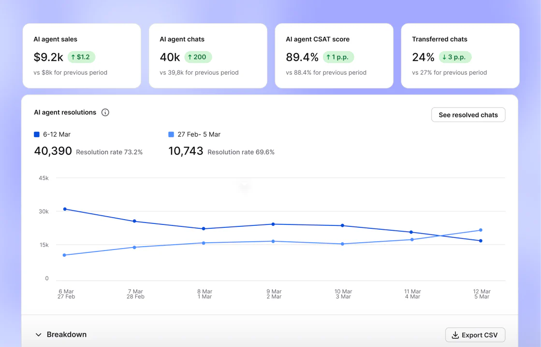Select the 5 Mar light blue data point

point(481,230)
